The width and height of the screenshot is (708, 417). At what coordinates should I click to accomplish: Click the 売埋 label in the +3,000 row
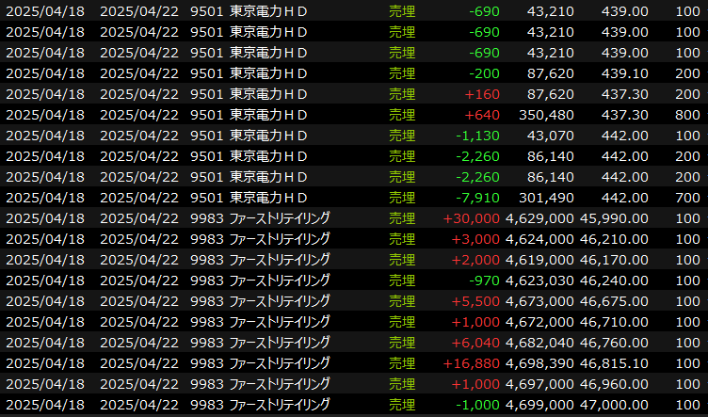click(401, 239)
